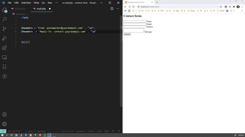Open the Windows Start button
This screenshot has height=137, width=245.
click(x=2, y=135)
